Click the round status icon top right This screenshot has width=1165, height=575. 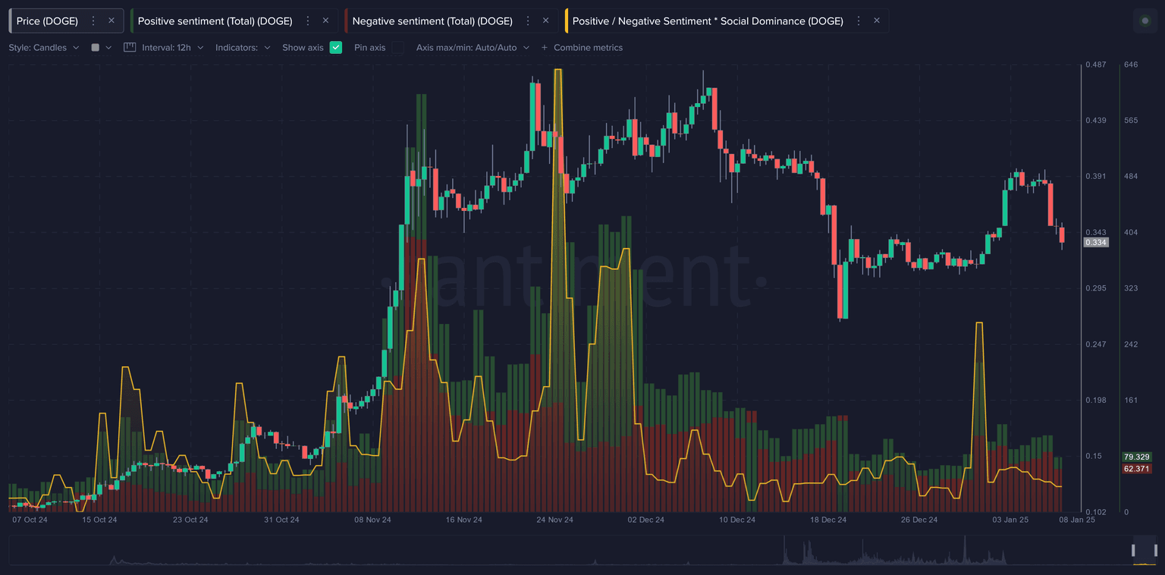point(1145,20)
